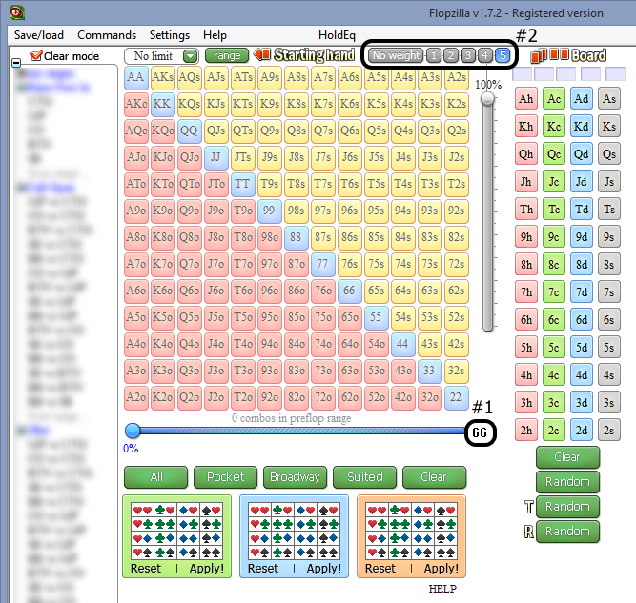Click the Clear button under the board cards
This screenshot has height=603, width=636.
[x=567, y=457]
